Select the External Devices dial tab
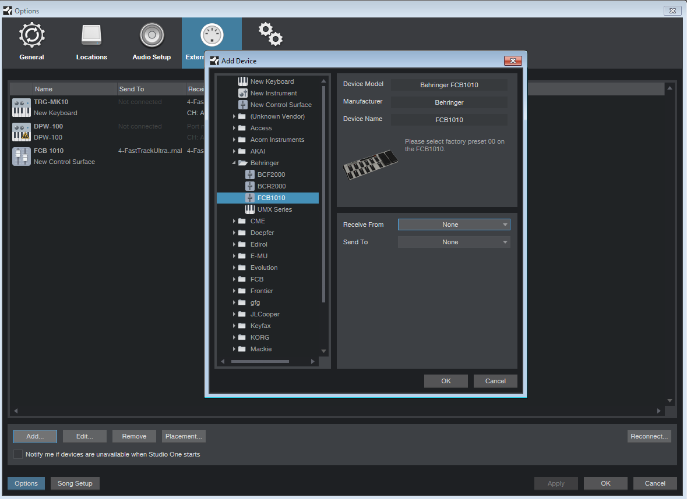 point(212,35)
